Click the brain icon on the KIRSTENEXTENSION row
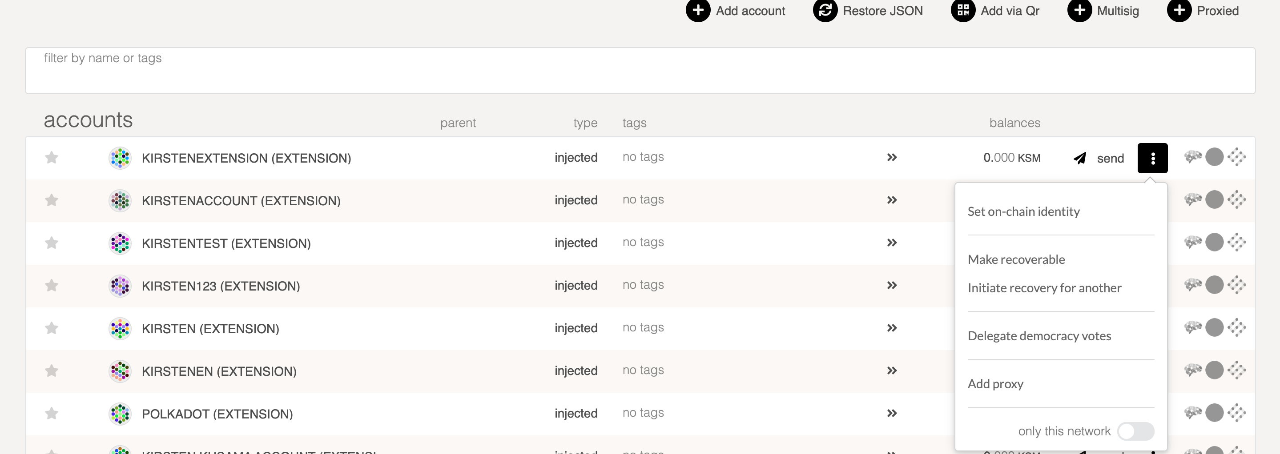Image resolution: width=1280 pixels, height=454 pixels. tap(1192, 157)
